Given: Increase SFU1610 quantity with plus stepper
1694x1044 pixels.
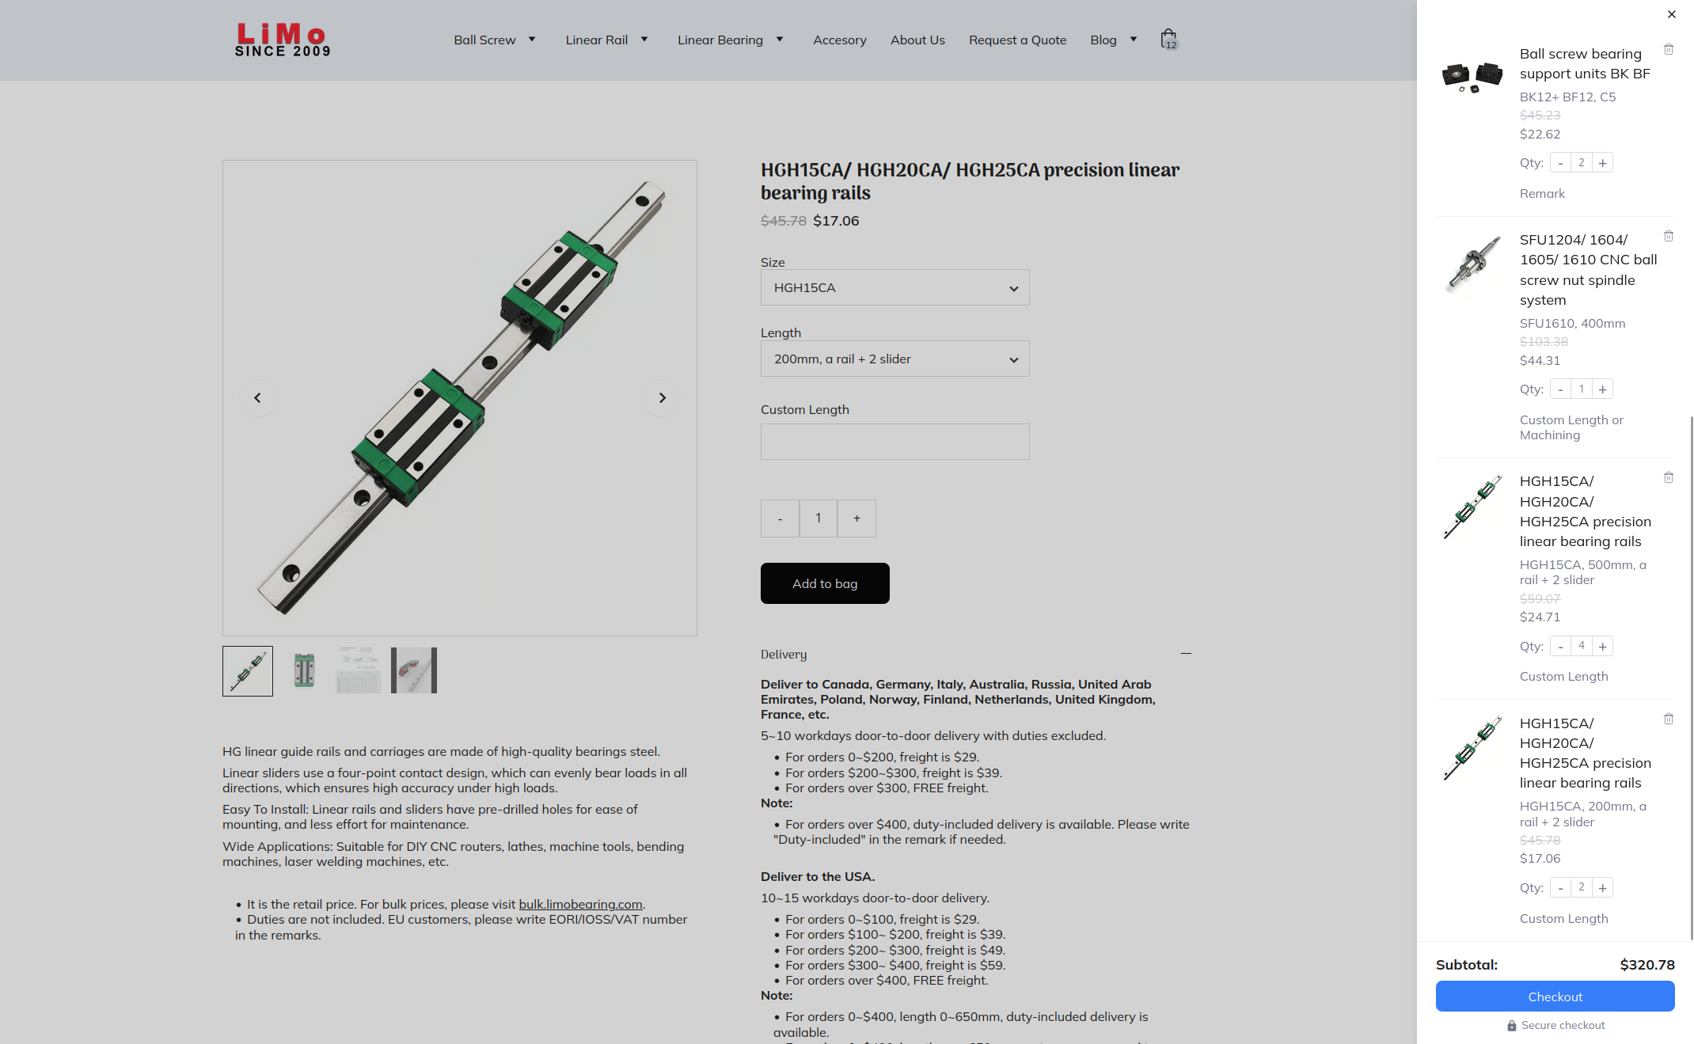Looking at the screenshot, I should [x=1603, y=389].
